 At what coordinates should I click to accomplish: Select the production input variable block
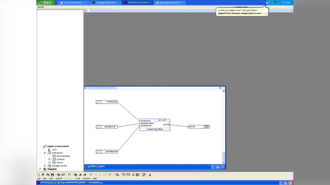pos(106,102)
